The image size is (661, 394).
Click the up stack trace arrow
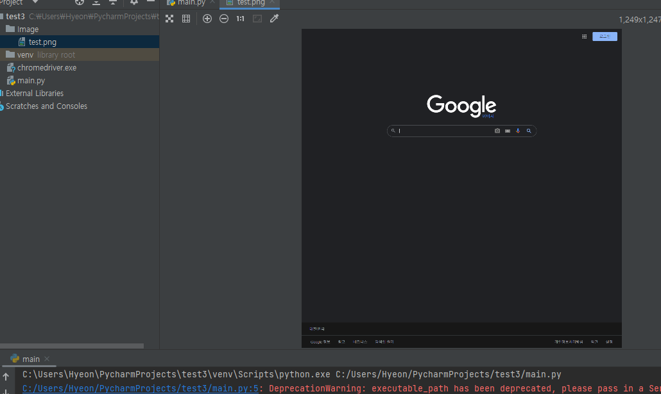[6, 376]
